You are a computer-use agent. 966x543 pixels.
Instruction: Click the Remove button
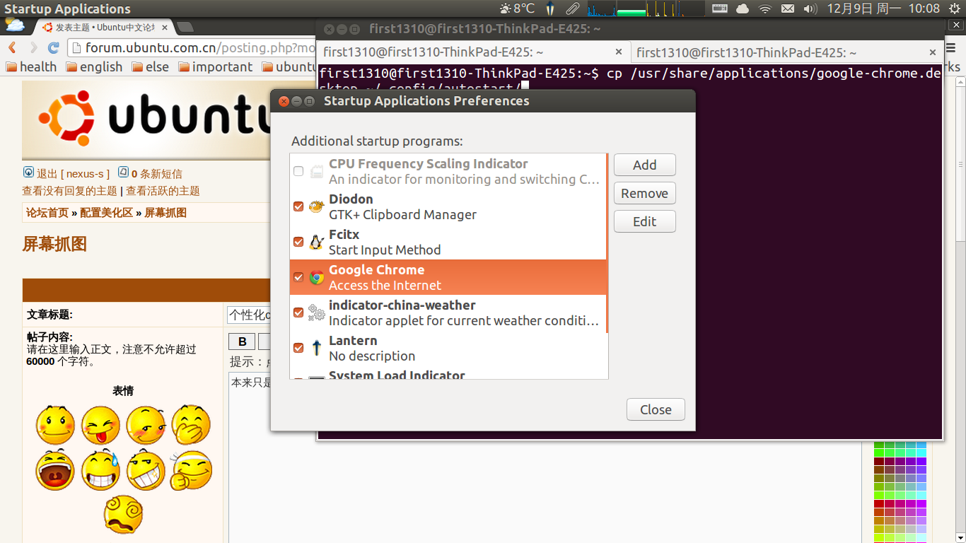[645, 193]
